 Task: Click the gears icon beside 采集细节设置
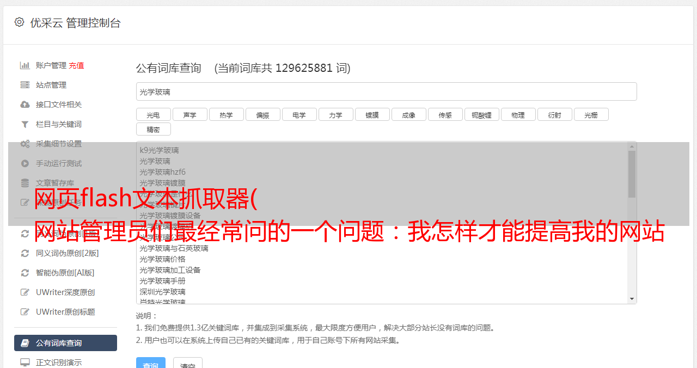coord(25,144)
